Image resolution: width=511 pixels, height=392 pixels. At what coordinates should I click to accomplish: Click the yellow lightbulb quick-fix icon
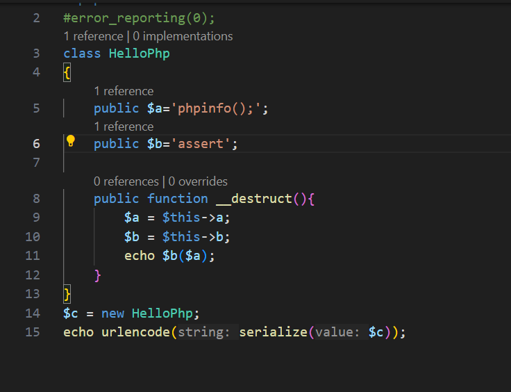click(x=70, y=141)
